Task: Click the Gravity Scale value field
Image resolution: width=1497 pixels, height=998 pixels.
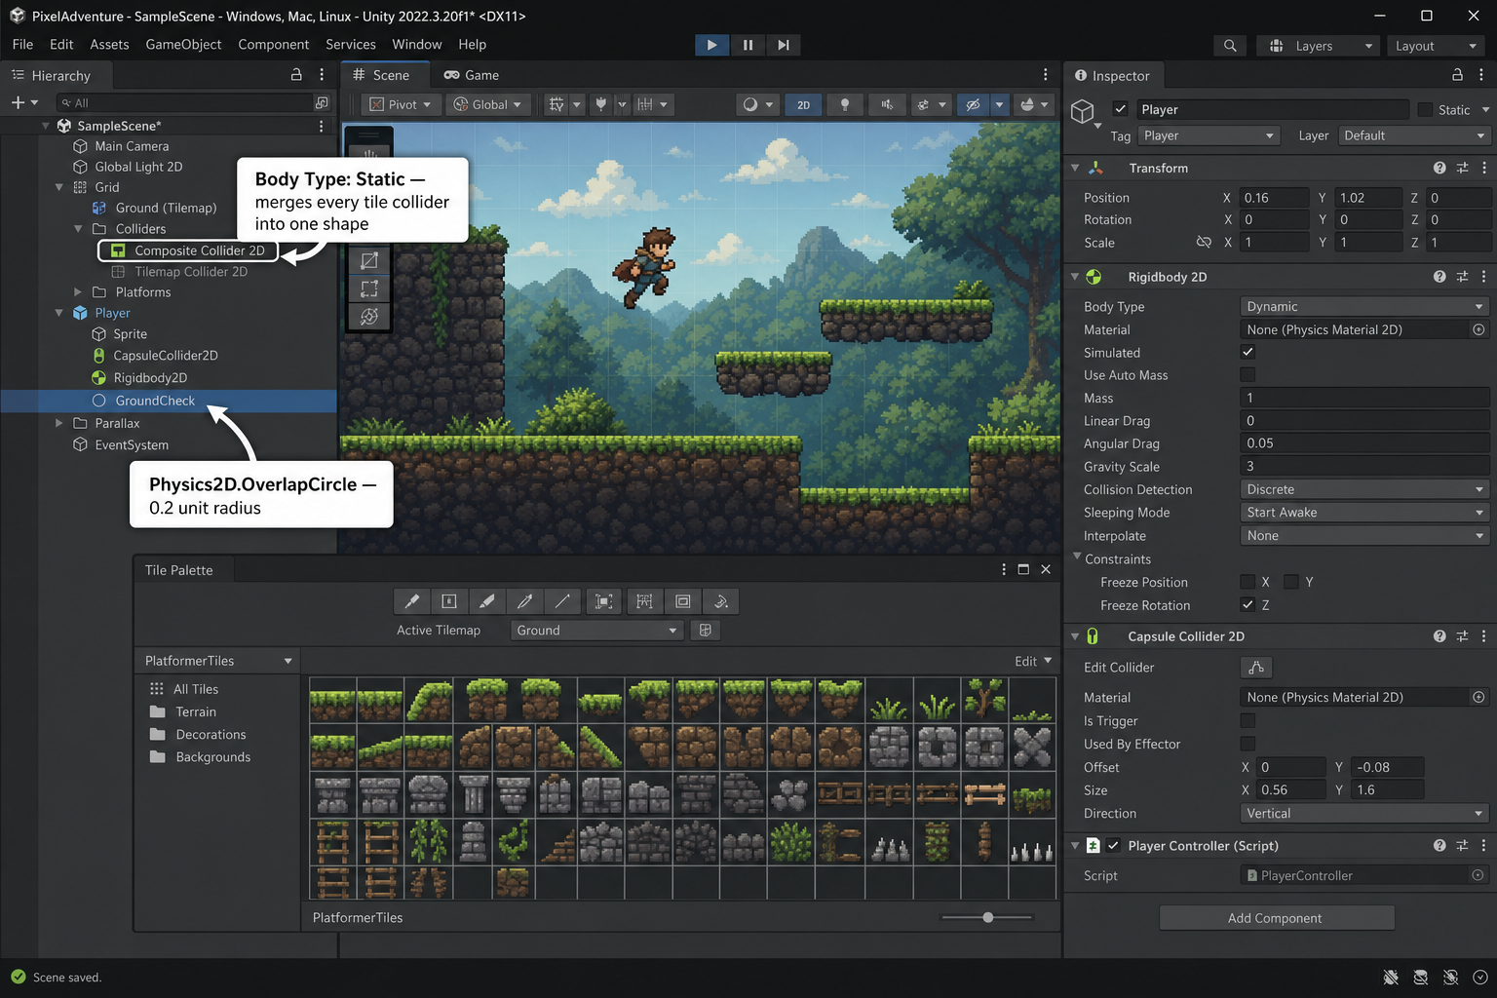Action: 1364,467
